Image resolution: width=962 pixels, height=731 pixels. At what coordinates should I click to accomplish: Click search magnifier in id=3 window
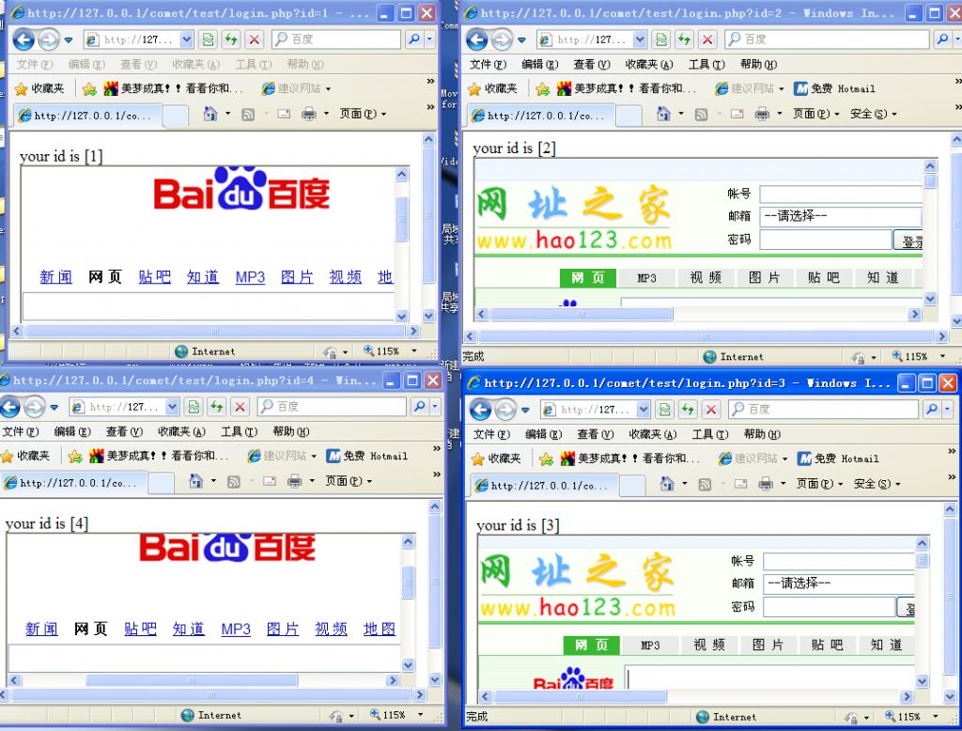(932, 409)
